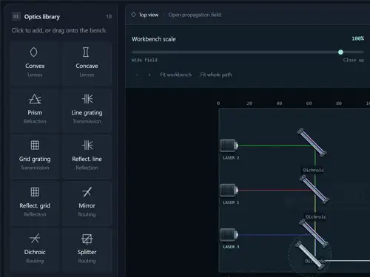Select the dichroic on the blue beam
This screenshot has height=277, width=370.
pos(314,233)
